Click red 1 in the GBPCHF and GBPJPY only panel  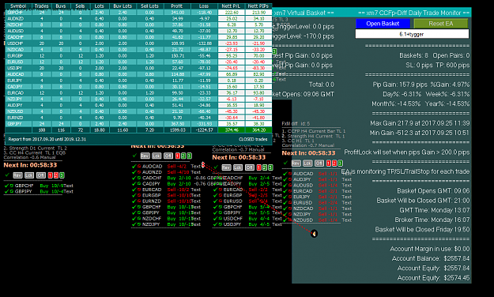[51, 175]
